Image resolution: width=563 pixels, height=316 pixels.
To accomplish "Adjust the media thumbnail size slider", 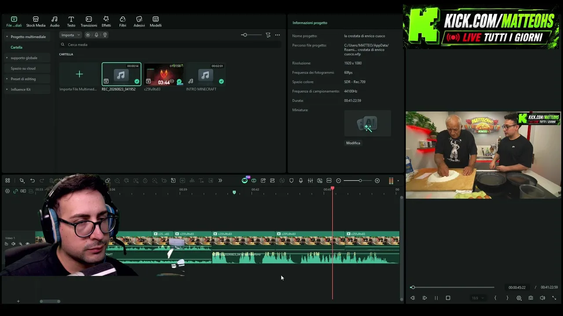I will (251, 35).
